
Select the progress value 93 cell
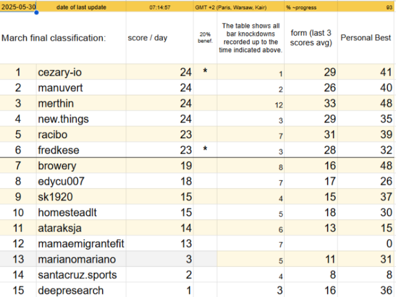tap(366, 7)
